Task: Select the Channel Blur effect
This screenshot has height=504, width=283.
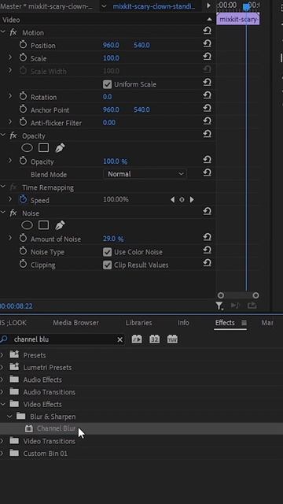Action: 56,428
